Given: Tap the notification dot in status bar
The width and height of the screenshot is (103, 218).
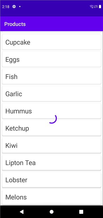Looking at the screenshot, I should coord(20,7).
